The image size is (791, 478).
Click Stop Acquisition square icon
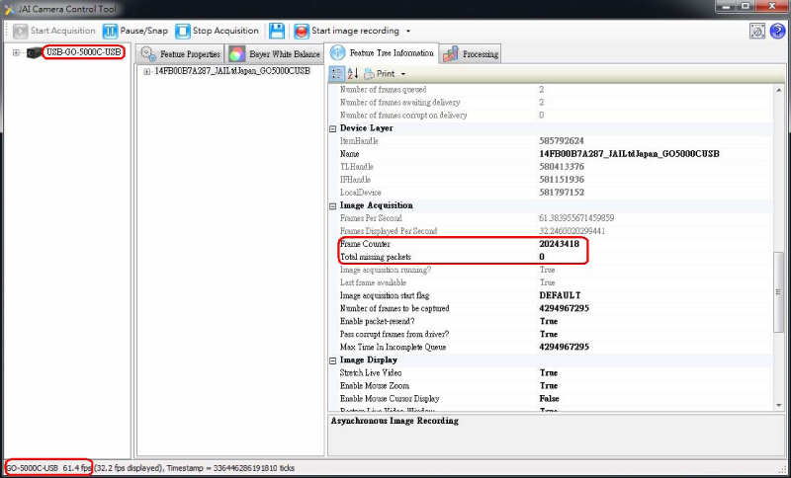(182, 31)
